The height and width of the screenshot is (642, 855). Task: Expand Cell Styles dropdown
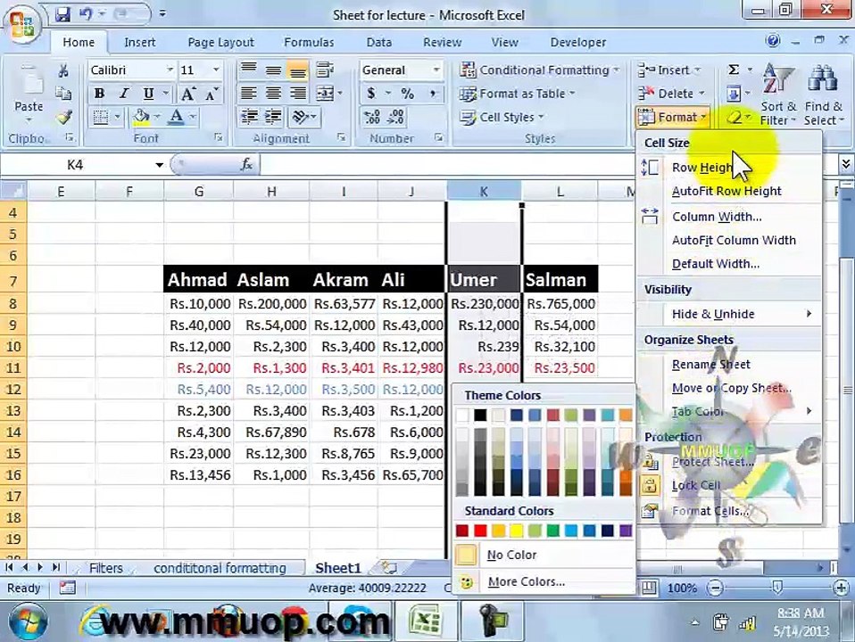541,117
